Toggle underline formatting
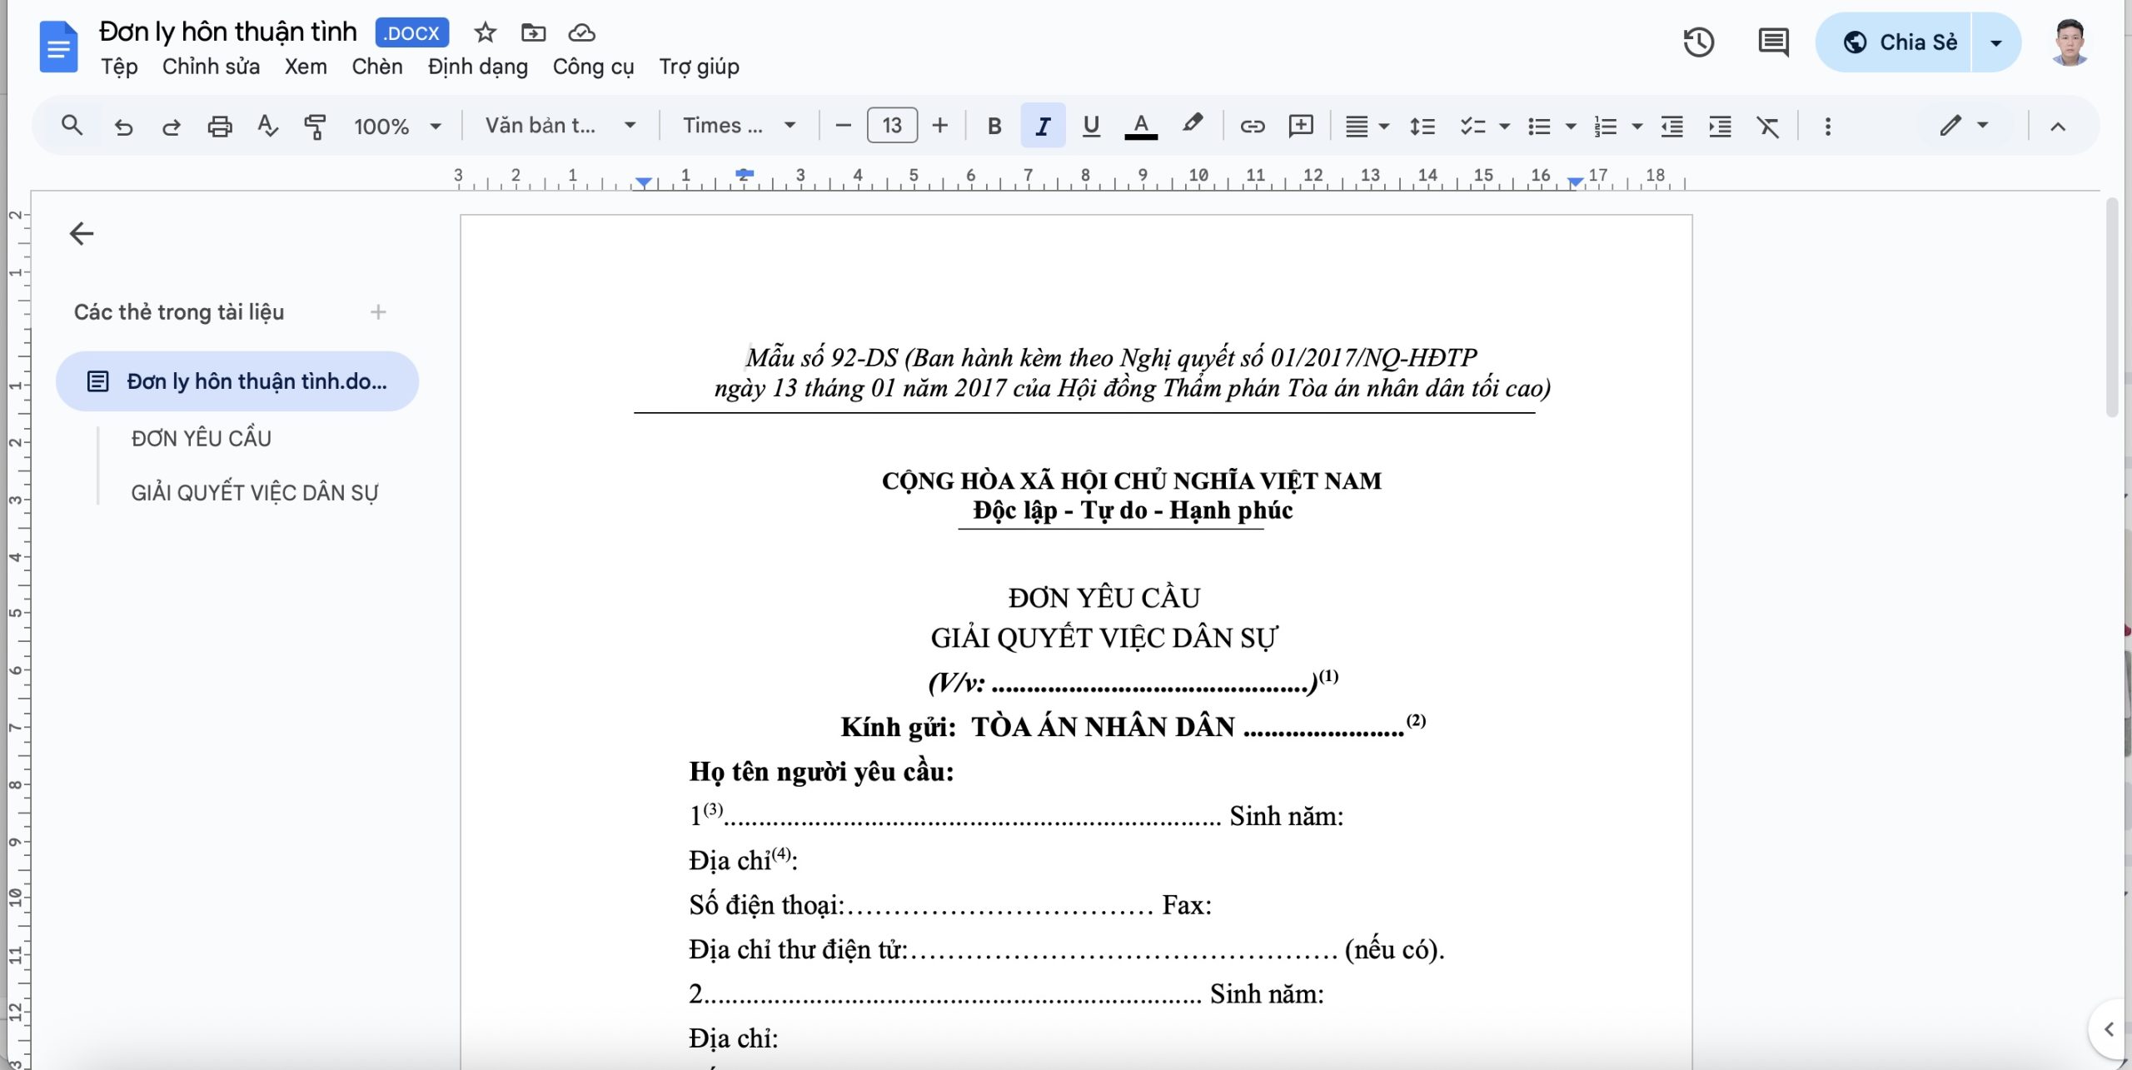Screen dimensions: 2132x1070 pyautogui.click(x=1091, y=127)
